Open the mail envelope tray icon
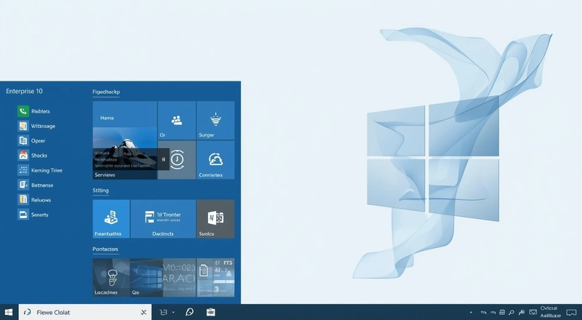 533,312
